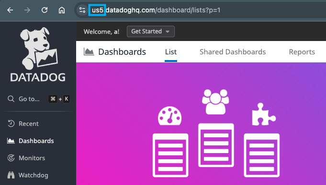Click the magnifier search icon beside Go to...
Image resolution: width=326 pixels, height=185 pixels.
(x=11, y=99)
